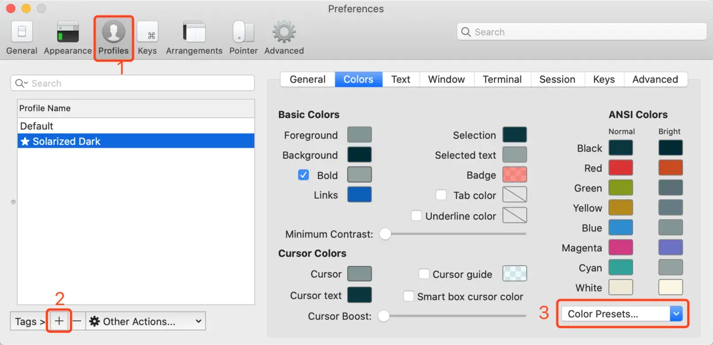Open the Cursor guide color swatch
This screenshot has height=345, width=713.
coord(515,273)
